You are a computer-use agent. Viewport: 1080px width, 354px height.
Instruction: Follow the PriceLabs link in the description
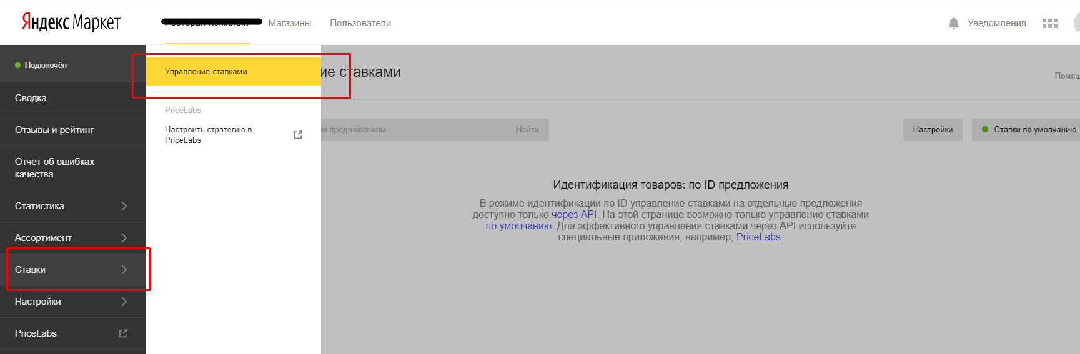(x=758, y=237)
